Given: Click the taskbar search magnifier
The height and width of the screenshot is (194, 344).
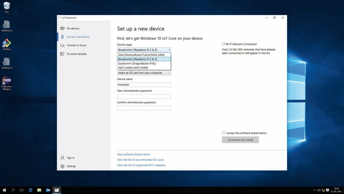Looking at the screenshot, I should (x=13, y=190).
